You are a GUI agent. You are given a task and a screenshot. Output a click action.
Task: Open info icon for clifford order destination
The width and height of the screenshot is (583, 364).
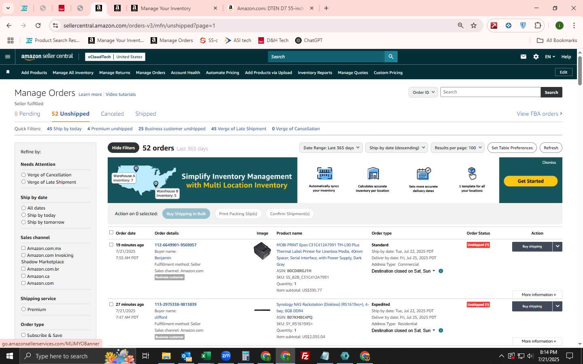click(x=441, y=330)
